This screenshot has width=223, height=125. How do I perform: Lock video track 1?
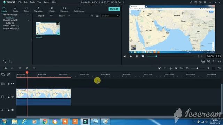[8, 97]
